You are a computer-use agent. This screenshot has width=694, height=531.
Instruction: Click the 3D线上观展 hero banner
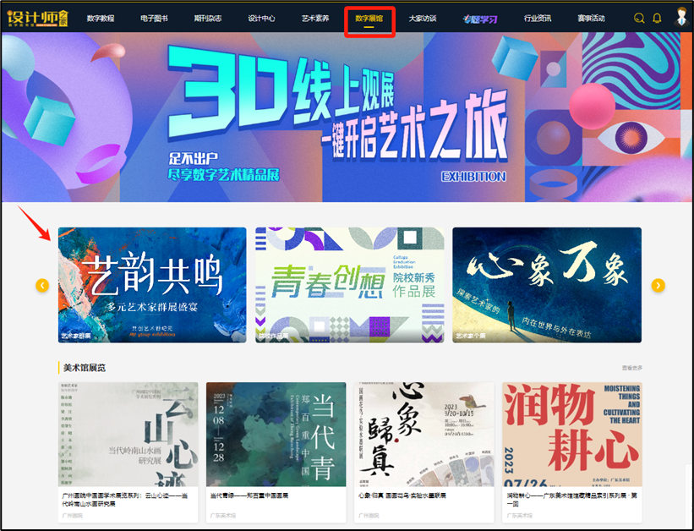coord(347,117)
